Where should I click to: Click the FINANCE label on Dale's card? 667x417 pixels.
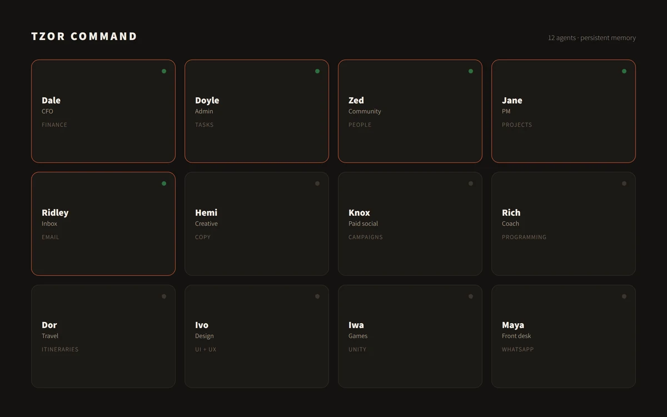pyautogui.click(x=54, y=125)
